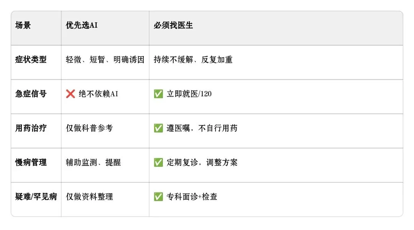Select the cell reading 仅做科普参考
This screenshot has height=230, width=414.
(89, 128)
